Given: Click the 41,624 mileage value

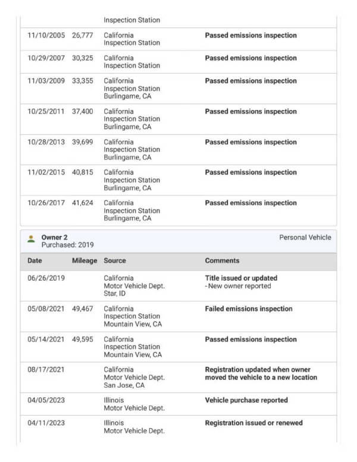Looking at the screenshot, I should tap(82, 203).
